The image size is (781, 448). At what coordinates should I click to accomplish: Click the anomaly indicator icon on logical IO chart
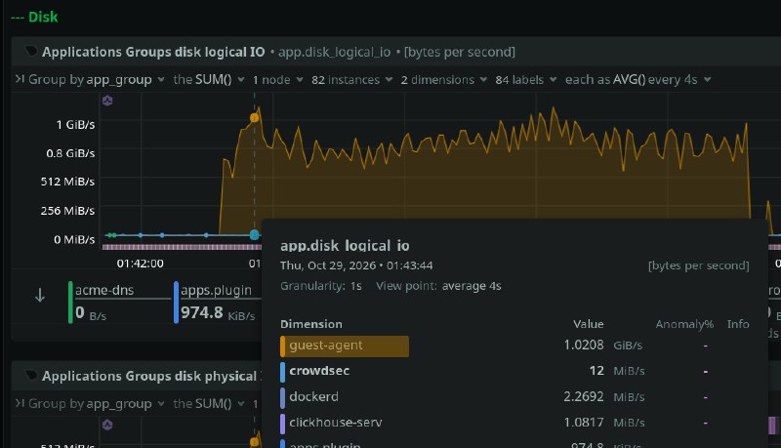click(107, 101)
